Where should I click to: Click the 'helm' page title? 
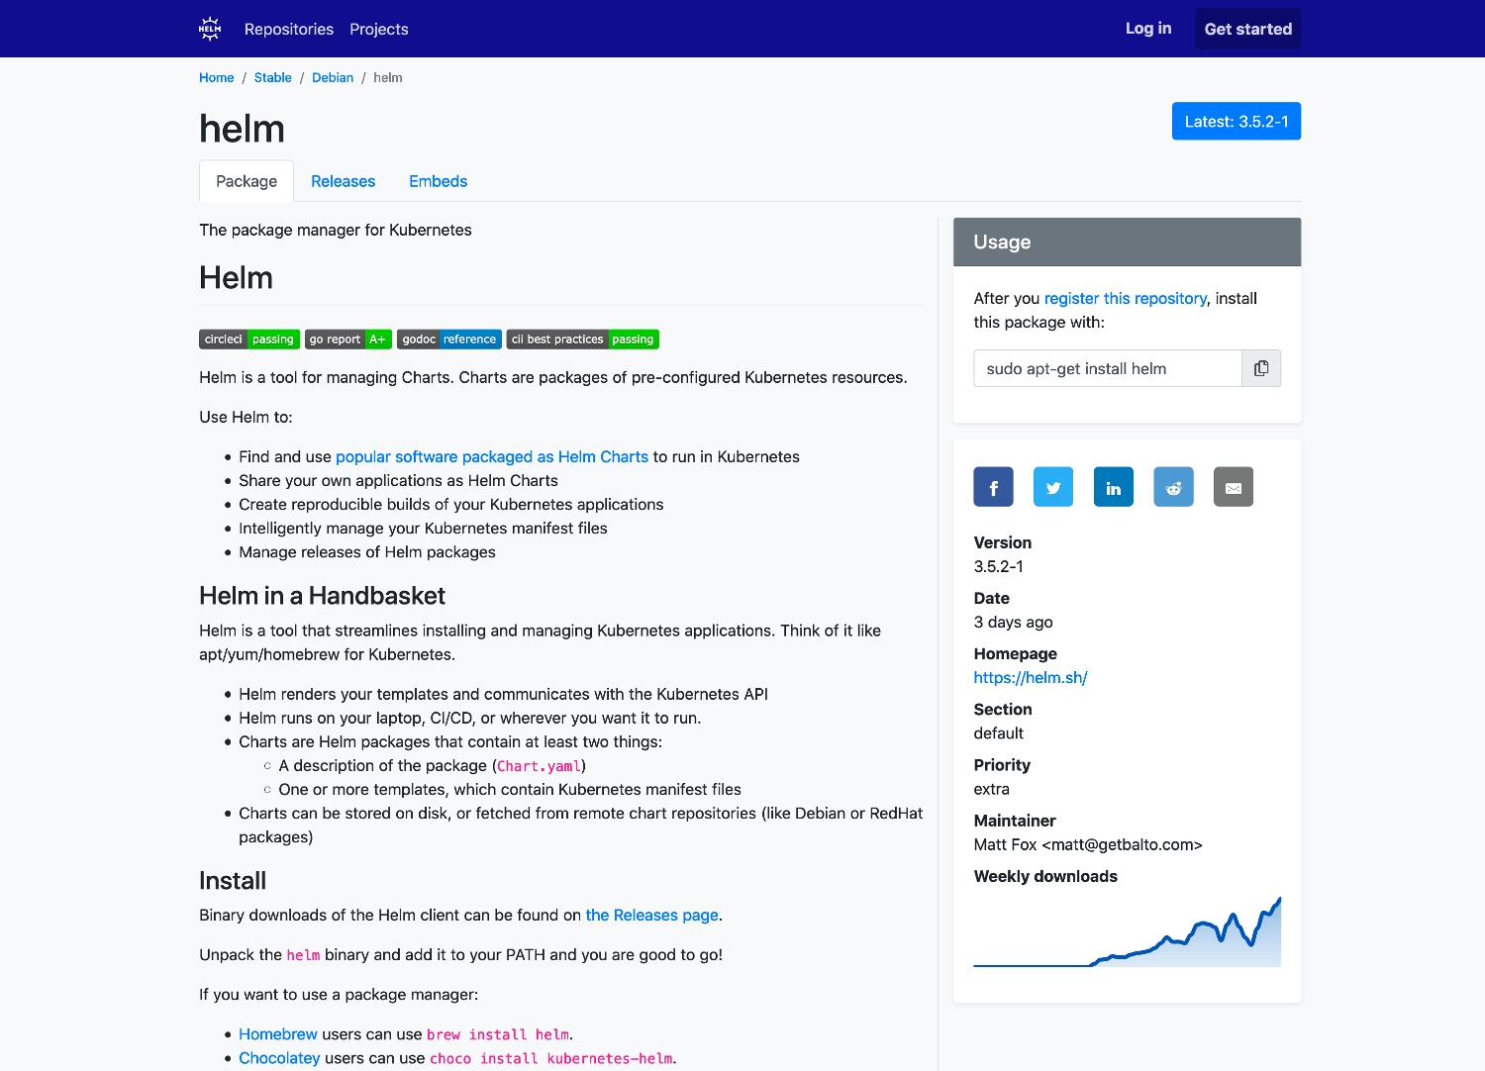click(x=242, y=129)
